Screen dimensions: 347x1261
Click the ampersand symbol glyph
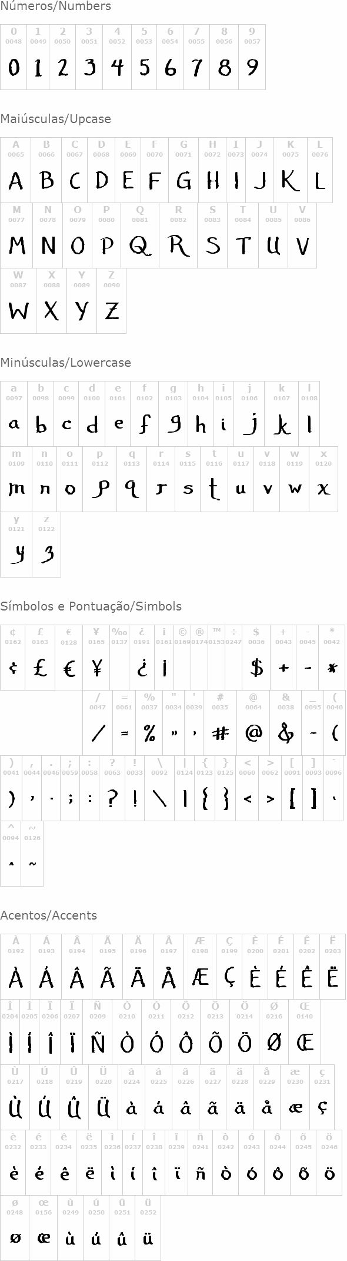coord(286,733)
